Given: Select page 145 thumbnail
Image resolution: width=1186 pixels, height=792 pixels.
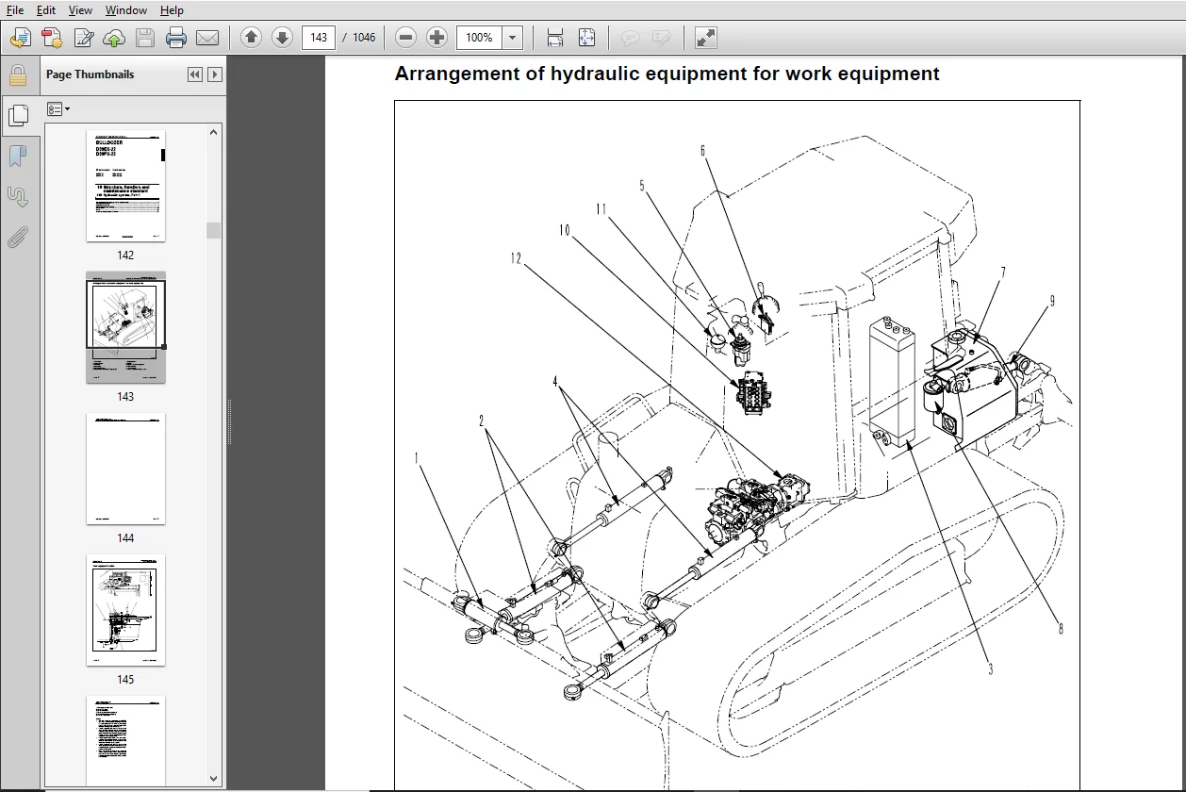Looking at the screenshot, I should (x=125, y=610).
